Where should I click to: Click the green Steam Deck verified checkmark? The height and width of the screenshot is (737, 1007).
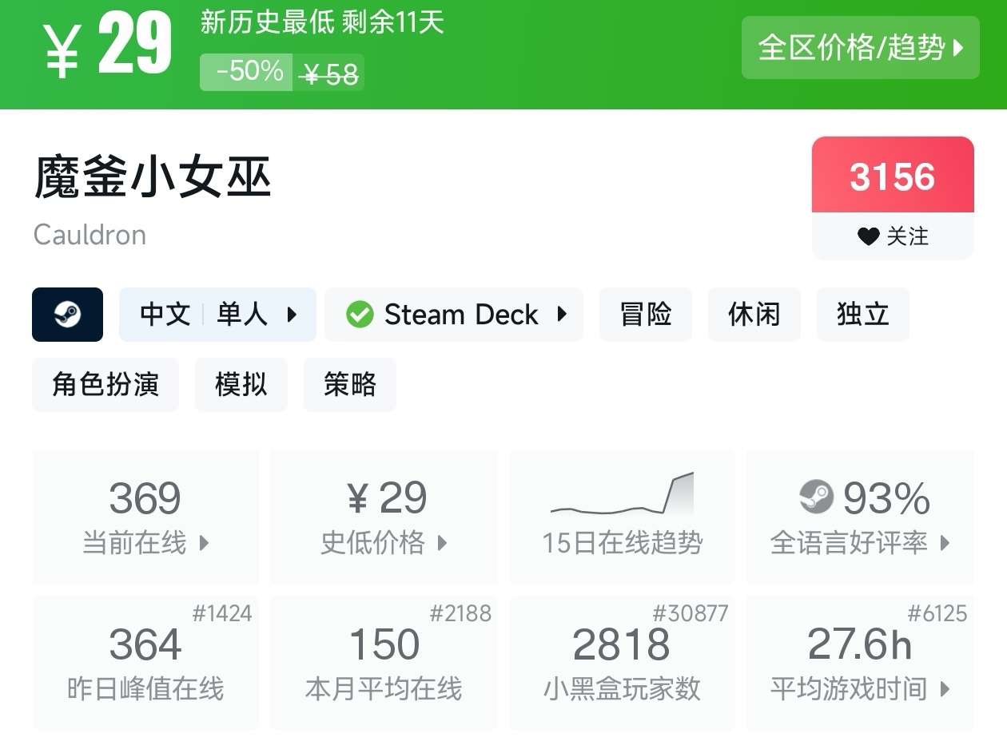coord(360,315)
